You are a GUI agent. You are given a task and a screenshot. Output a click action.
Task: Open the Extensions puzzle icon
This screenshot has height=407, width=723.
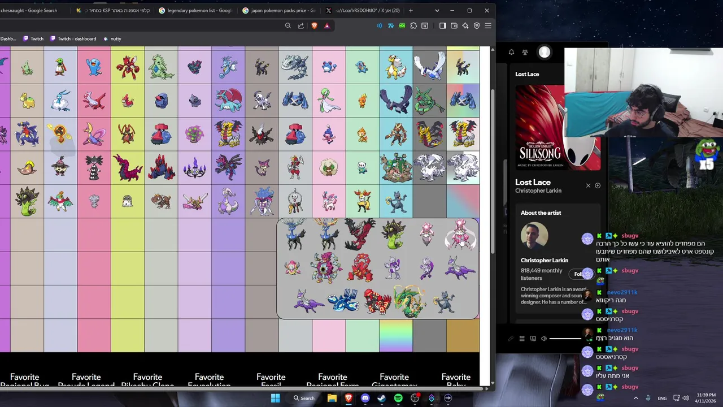click(x=413, y=25)
